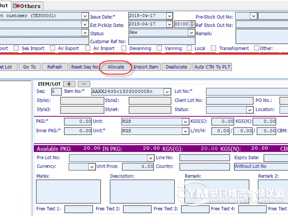Click the Style3 input box
Viewport: 288px width, 216px height.
82,110
